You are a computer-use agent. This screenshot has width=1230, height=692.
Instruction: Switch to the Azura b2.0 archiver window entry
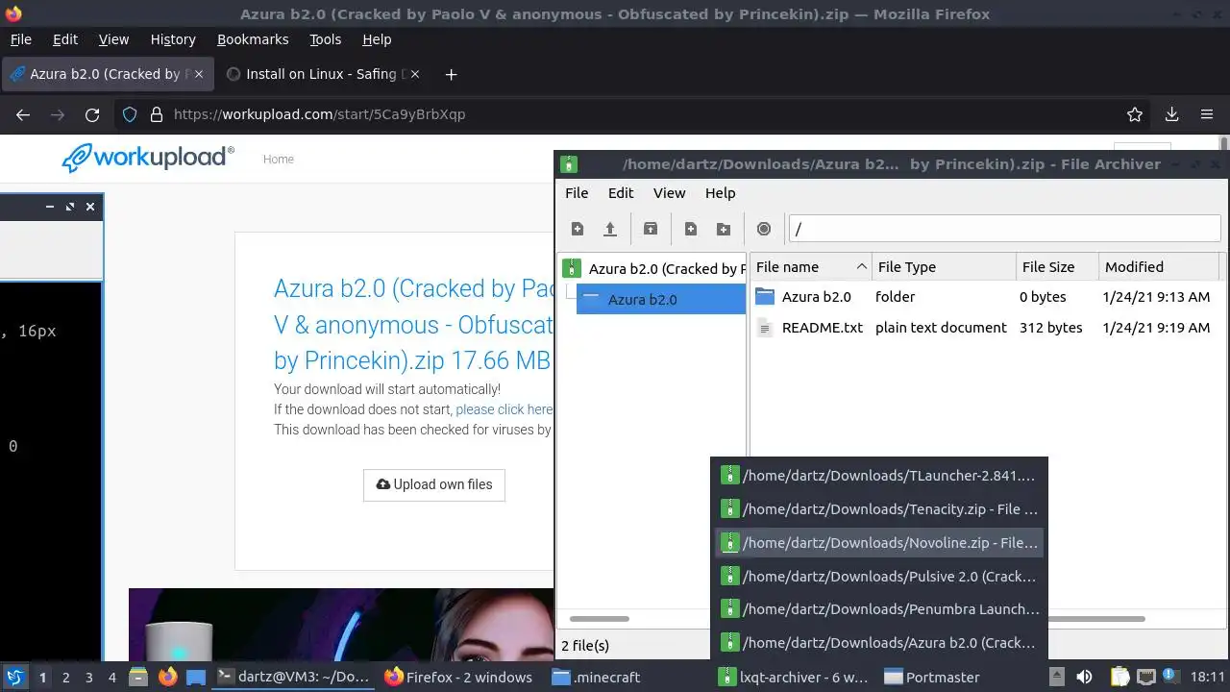pyautogui.click(x=879, y=643)
